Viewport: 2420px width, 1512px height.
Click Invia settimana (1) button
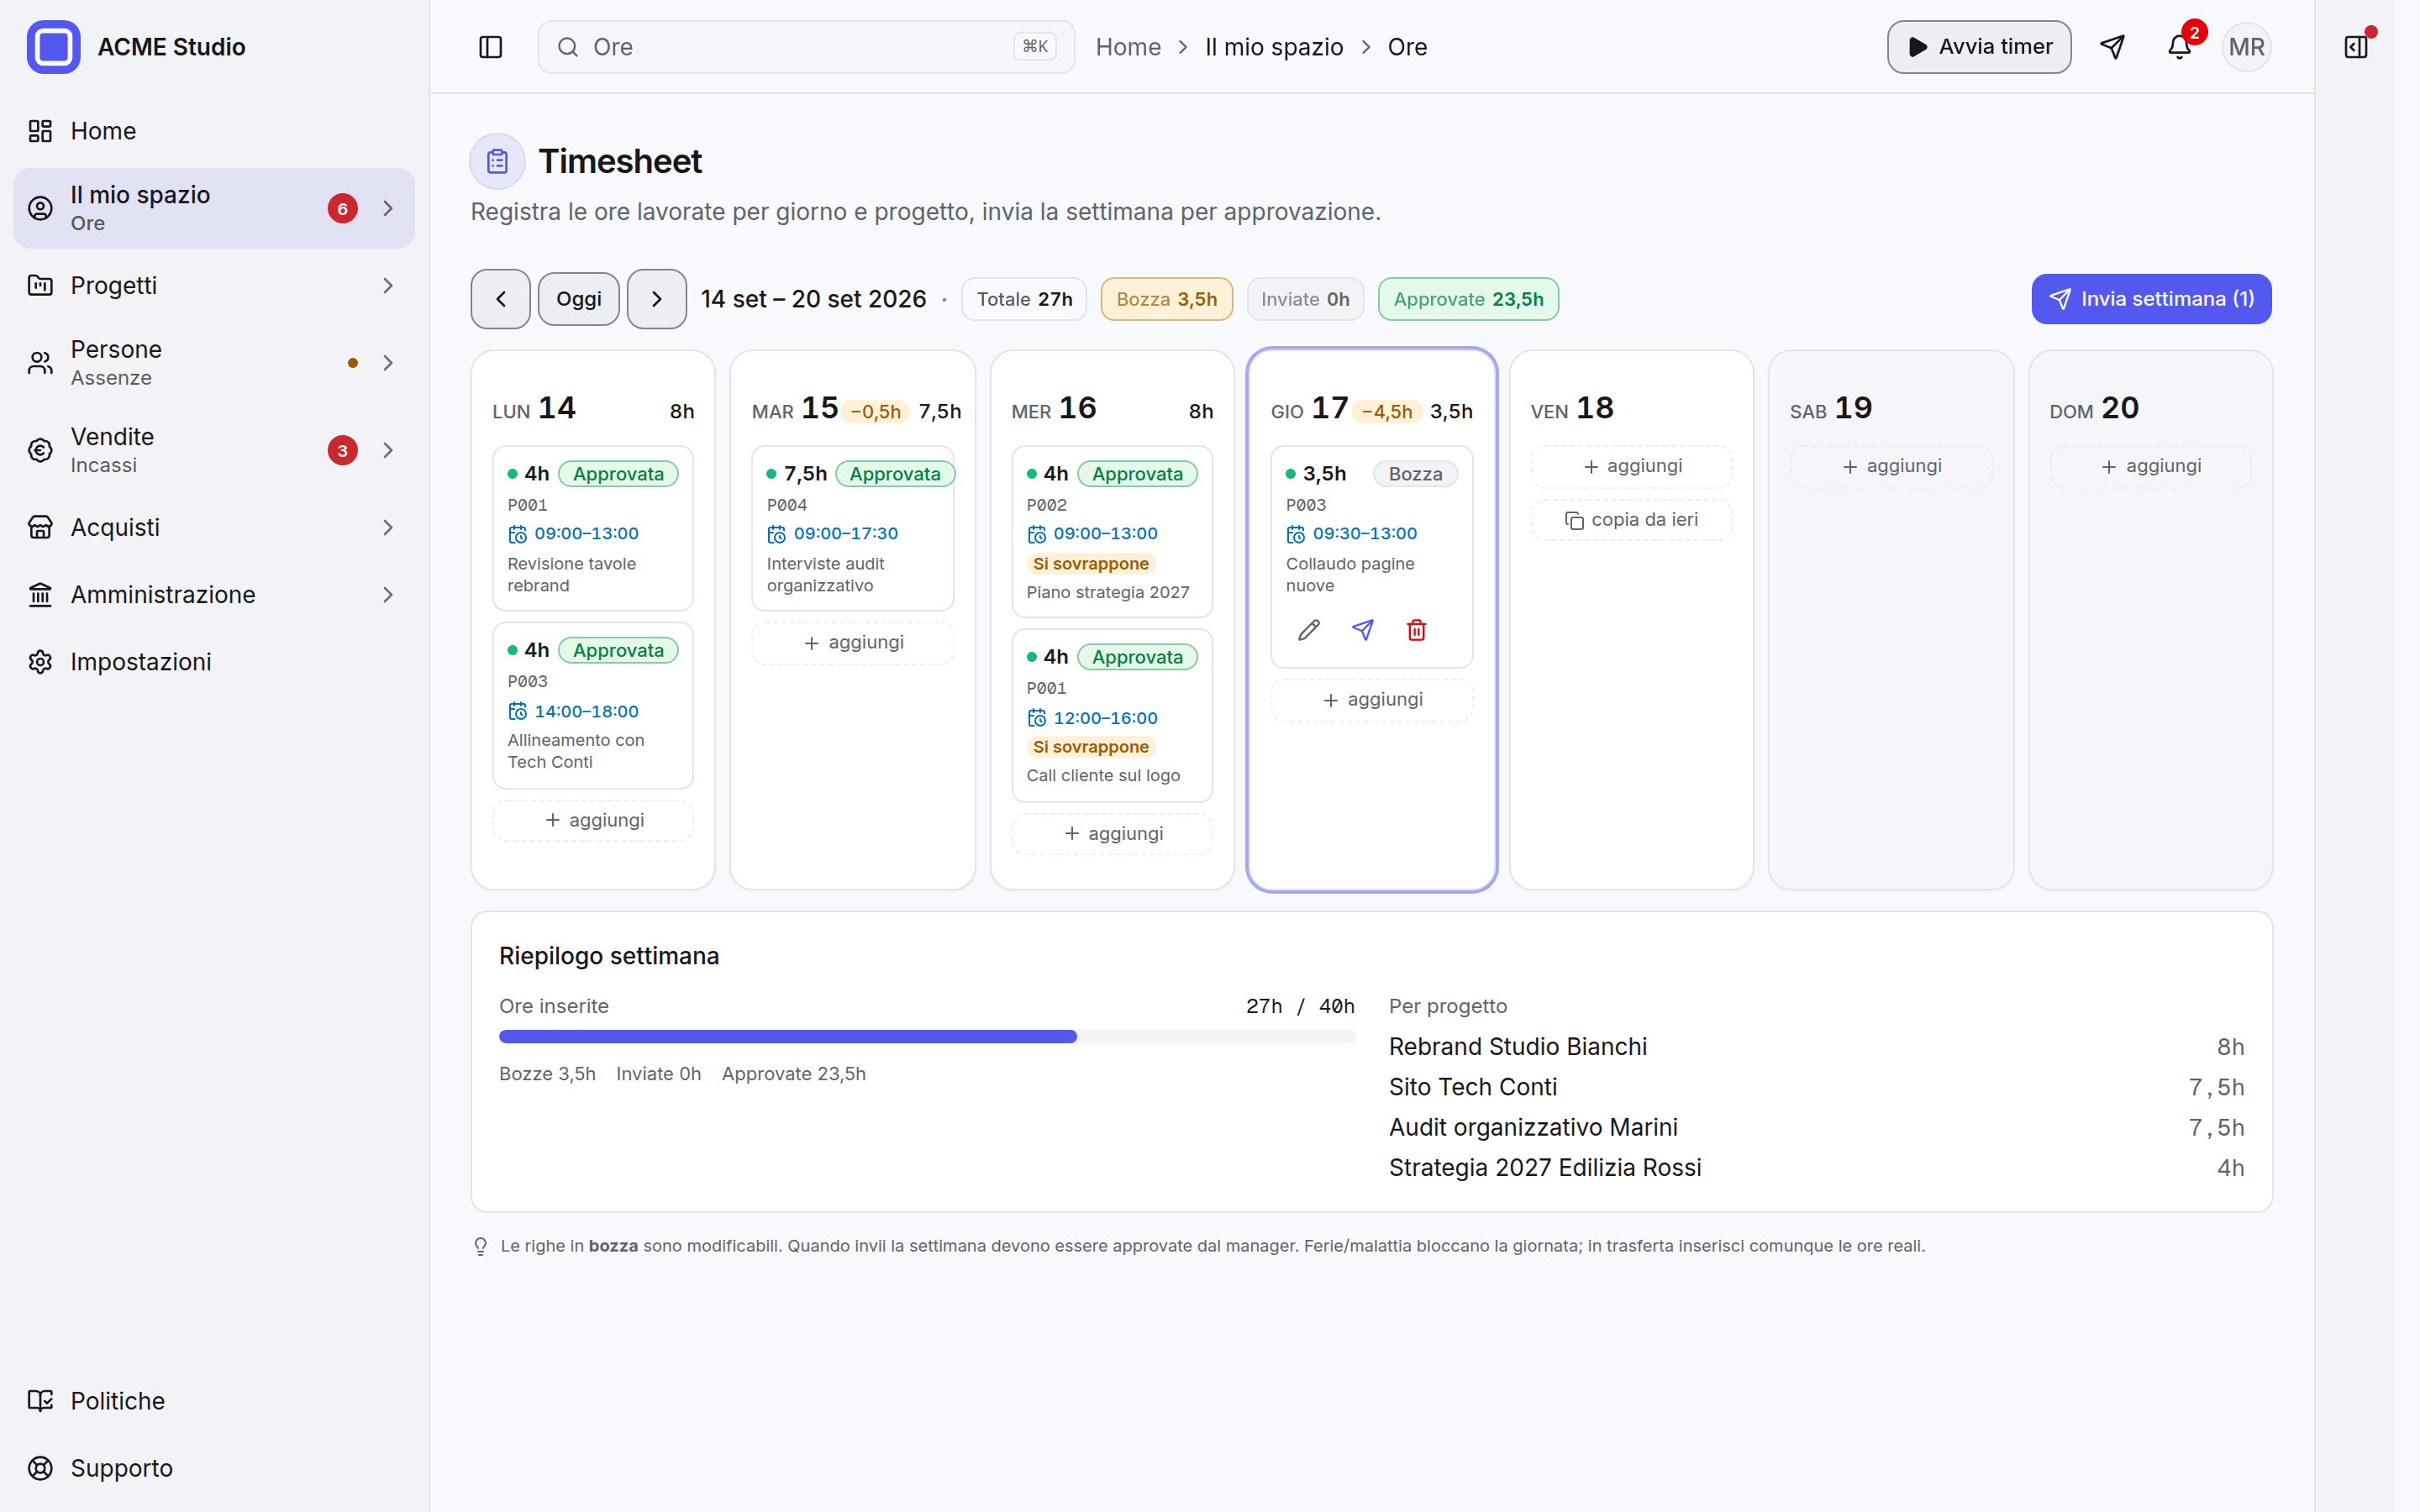[2151, 299]
